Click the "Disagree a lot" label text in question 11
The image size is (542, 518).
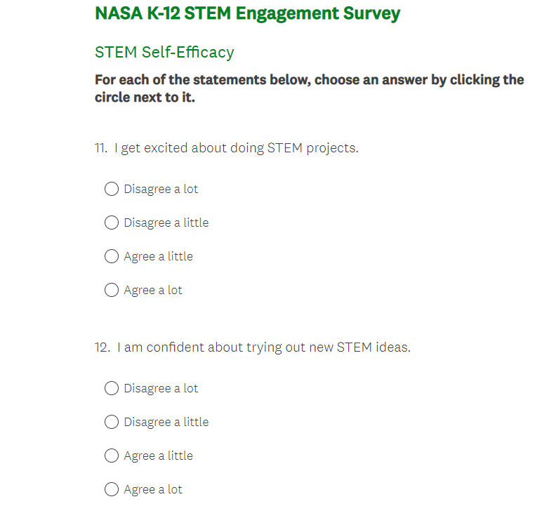pyautogui.click(x=161, y=189)
